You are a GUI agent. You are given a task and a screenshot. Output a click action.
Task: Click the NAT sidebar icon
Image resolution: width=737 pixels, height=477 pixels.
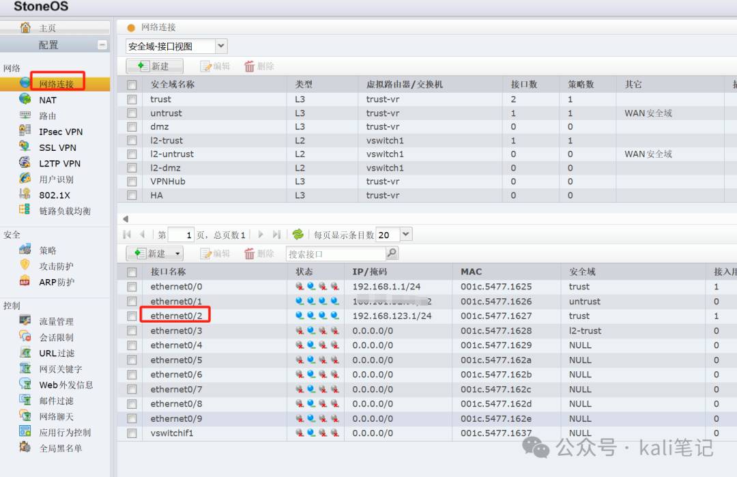pyautogui.click(x=25, y=99)
